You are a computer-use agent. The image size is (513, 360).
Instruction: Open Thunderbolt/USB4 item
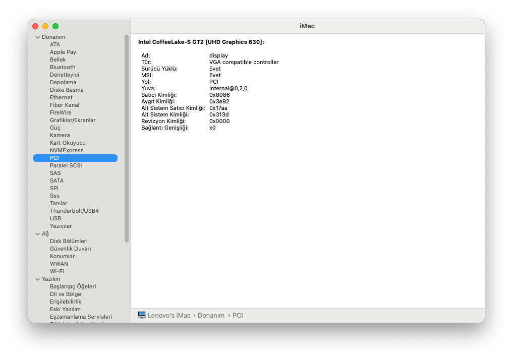[74, 211]
